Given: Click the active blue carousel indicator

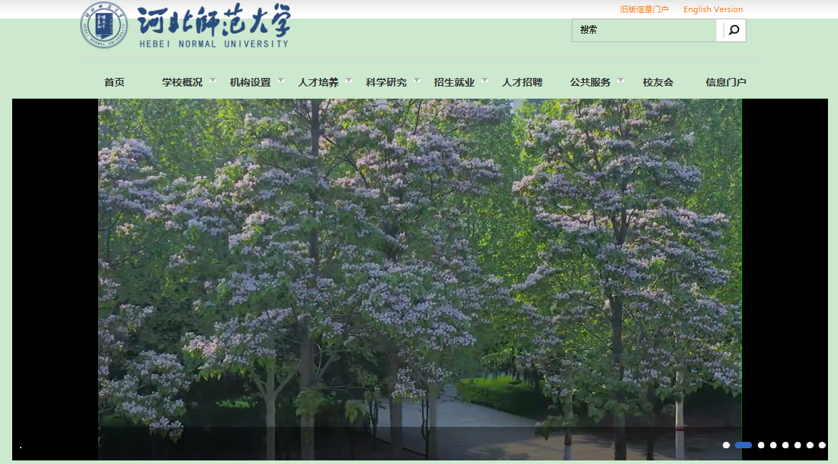Looking at the screenshot, I should tap(744, 445).
